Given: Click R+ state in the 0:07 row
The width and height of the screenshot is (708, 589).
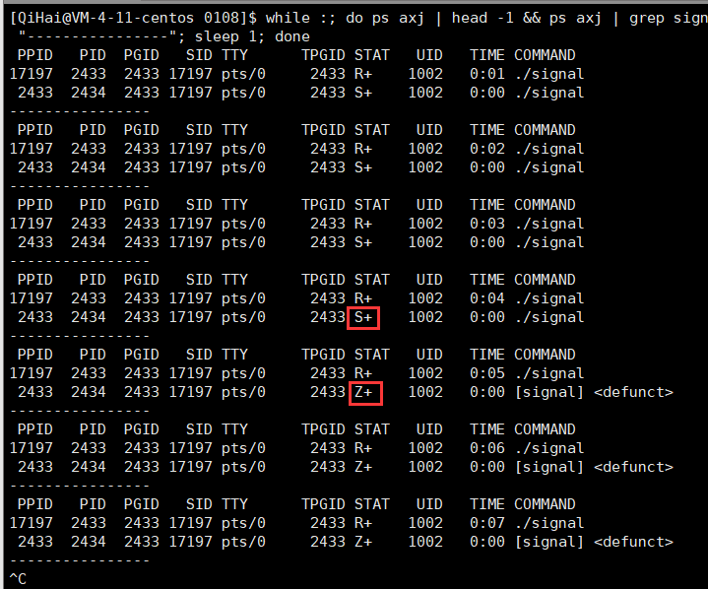Looking at the screenshot, I should pos(363,523).
